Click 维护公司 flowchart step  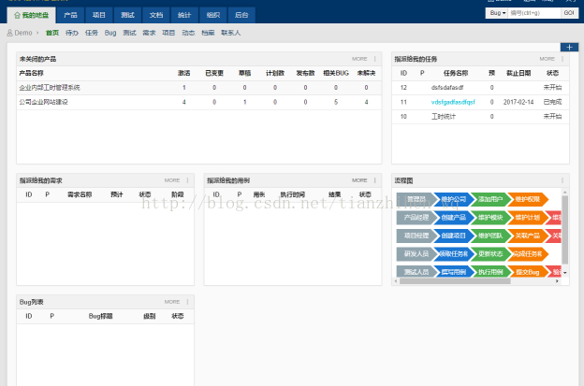click(453, 199)
